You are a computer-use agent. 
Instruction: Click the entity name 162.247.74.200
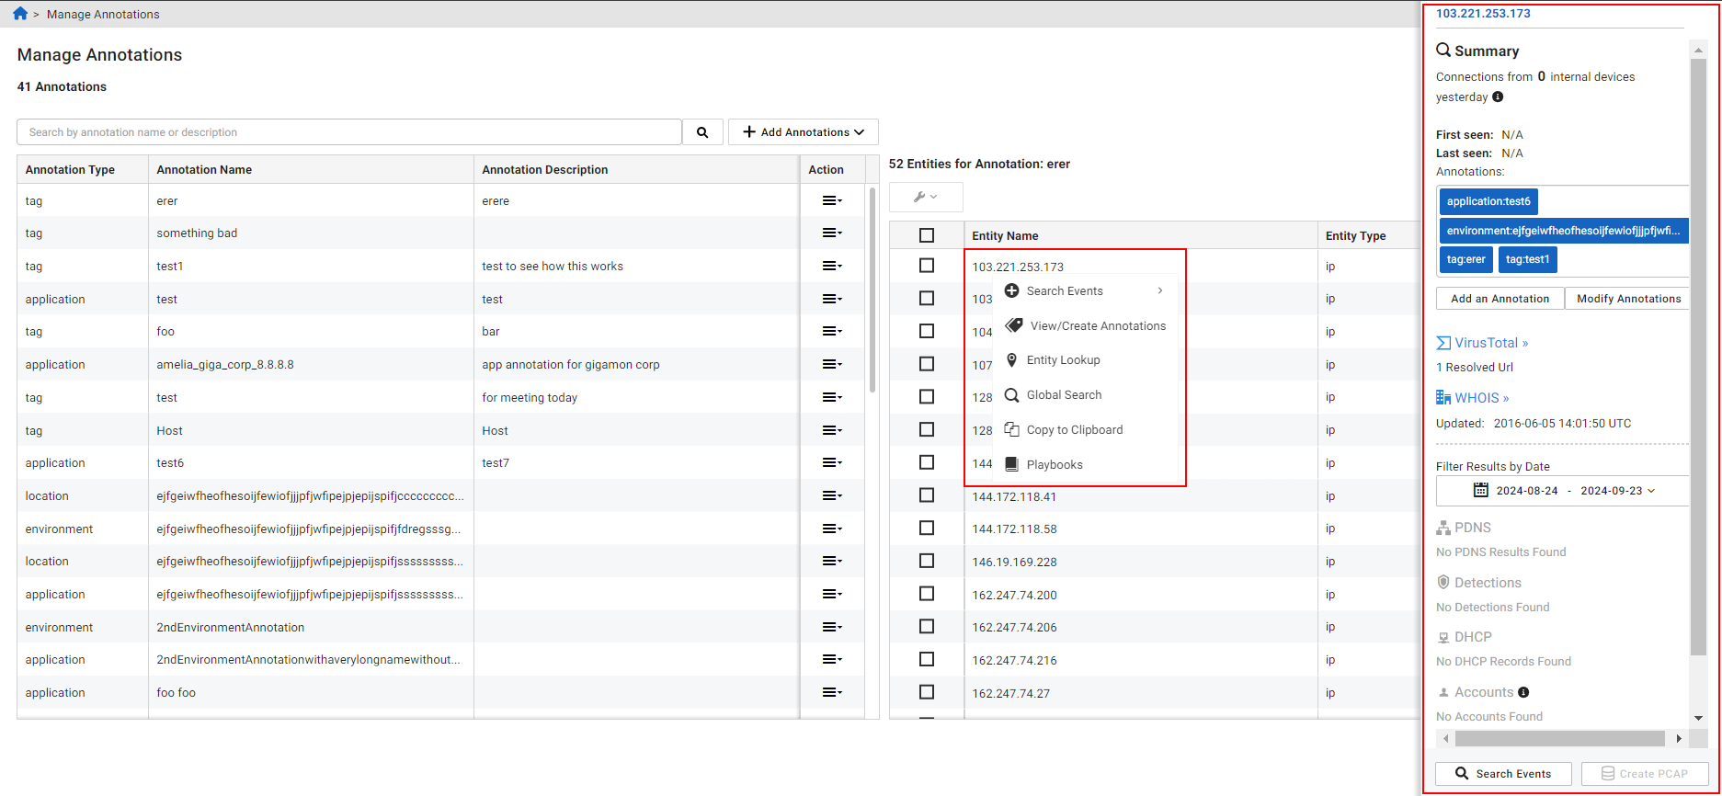[x=1014, y=595]
